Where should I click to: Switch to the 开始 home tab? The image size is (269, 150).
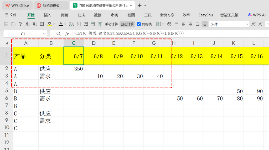click(x=31, y=15)
